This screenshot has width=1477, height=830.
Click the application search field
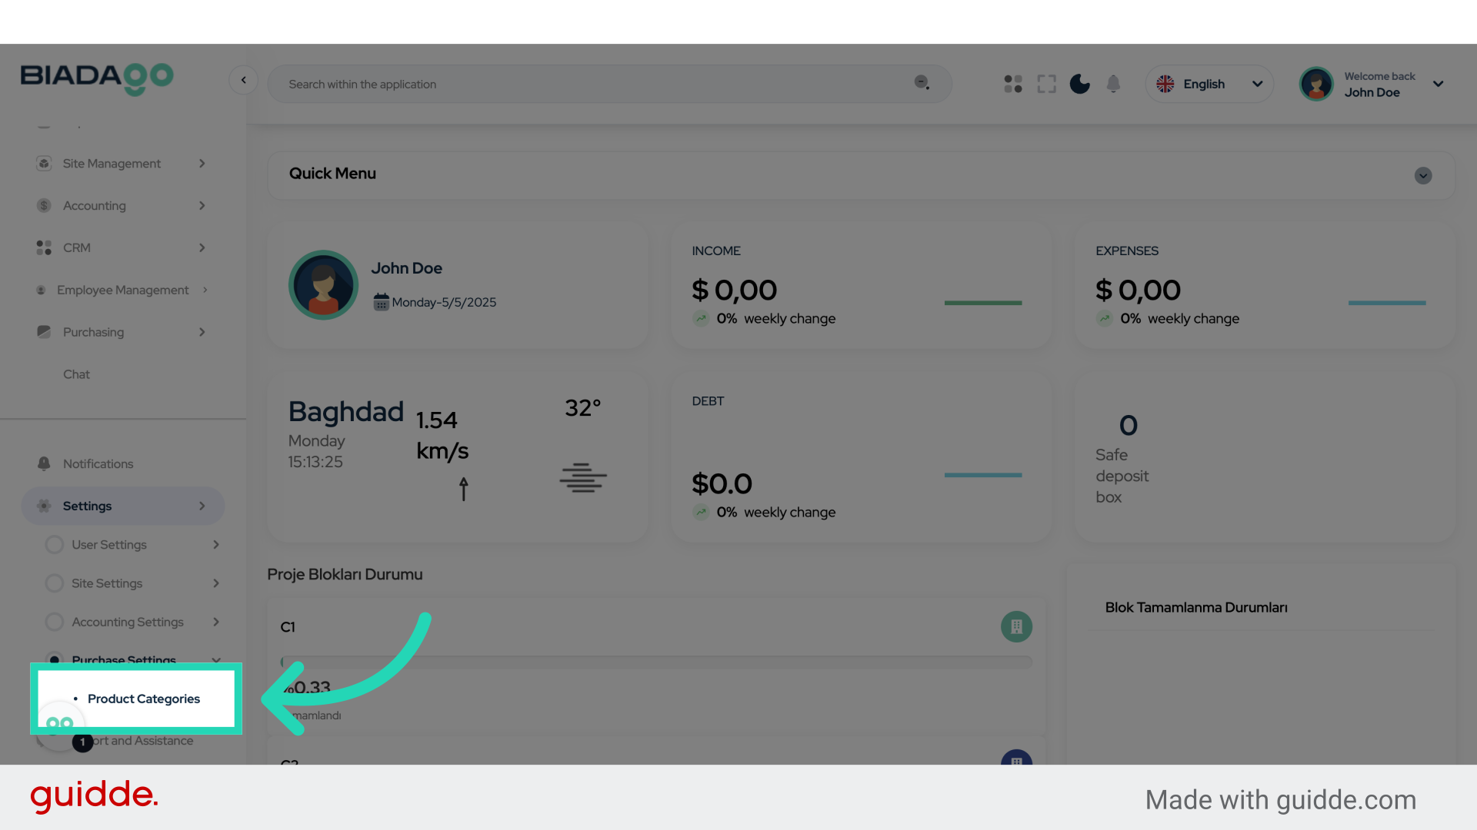[x=592, y=84]
